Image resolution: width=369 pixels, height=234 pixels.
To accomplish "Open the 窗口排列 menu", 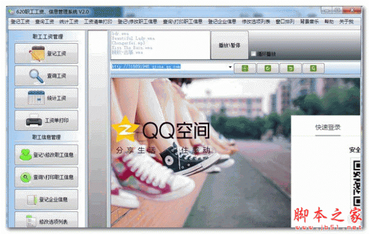I will coord(285,21).
